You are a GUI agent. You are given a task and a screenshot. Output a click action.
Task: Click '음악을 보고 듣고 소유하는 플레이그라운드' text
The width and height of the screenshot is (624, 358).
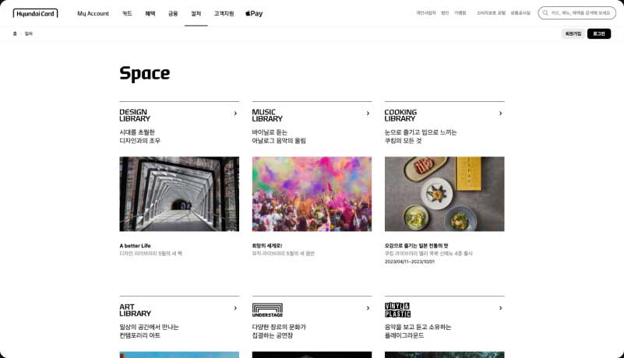click(418, 332)
